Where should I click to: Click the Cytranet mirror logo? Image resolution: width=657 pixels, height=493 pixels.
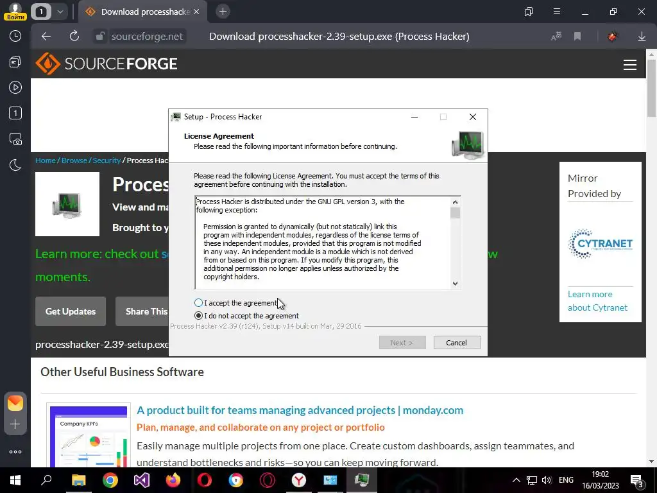click(x=600, y=243)
